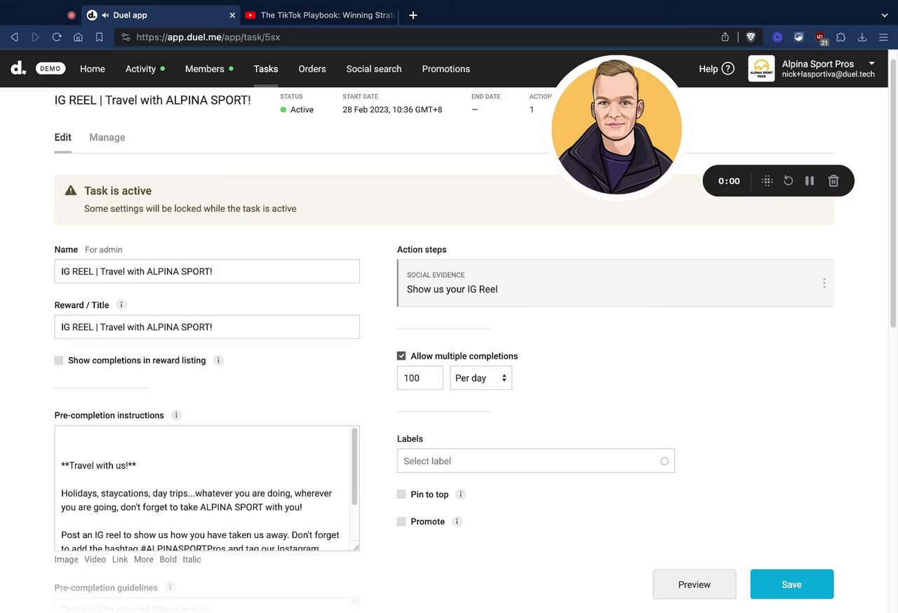
Task: Open the browser extensions puzzle icon
Action: pos(841,37)
